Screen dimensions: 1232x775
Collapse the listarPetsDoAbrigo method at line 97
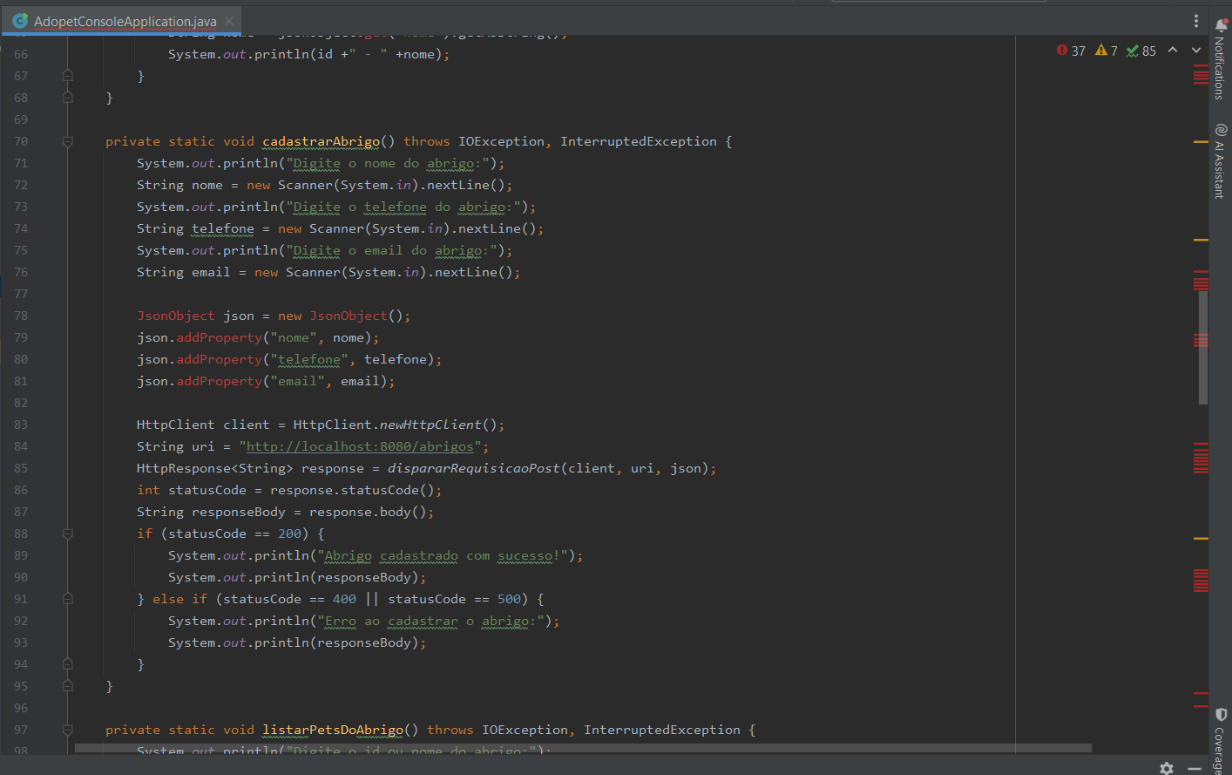[68, 730]
